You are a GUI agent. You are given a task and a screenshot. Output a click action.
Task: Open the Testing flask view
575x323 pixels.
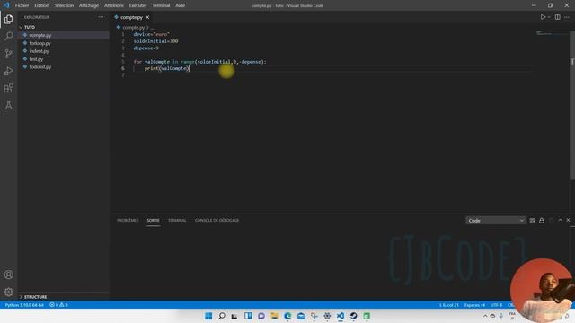8,106
